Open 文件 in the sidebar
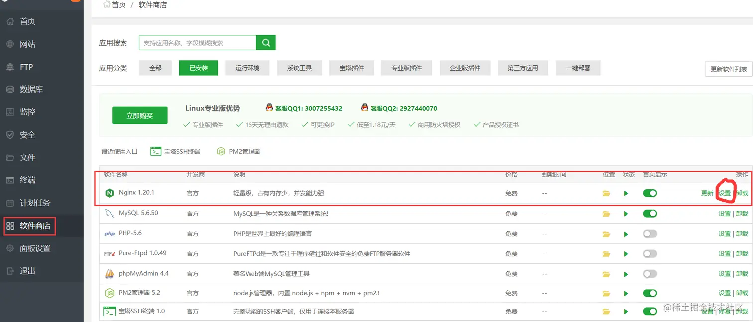The width and height of the screenshot is (753, 322). pos(27,158)
